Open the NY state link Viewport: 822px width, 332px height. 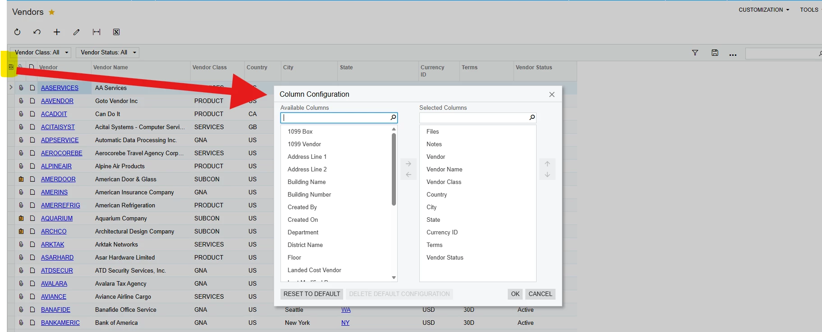click(x=345, y=323)
